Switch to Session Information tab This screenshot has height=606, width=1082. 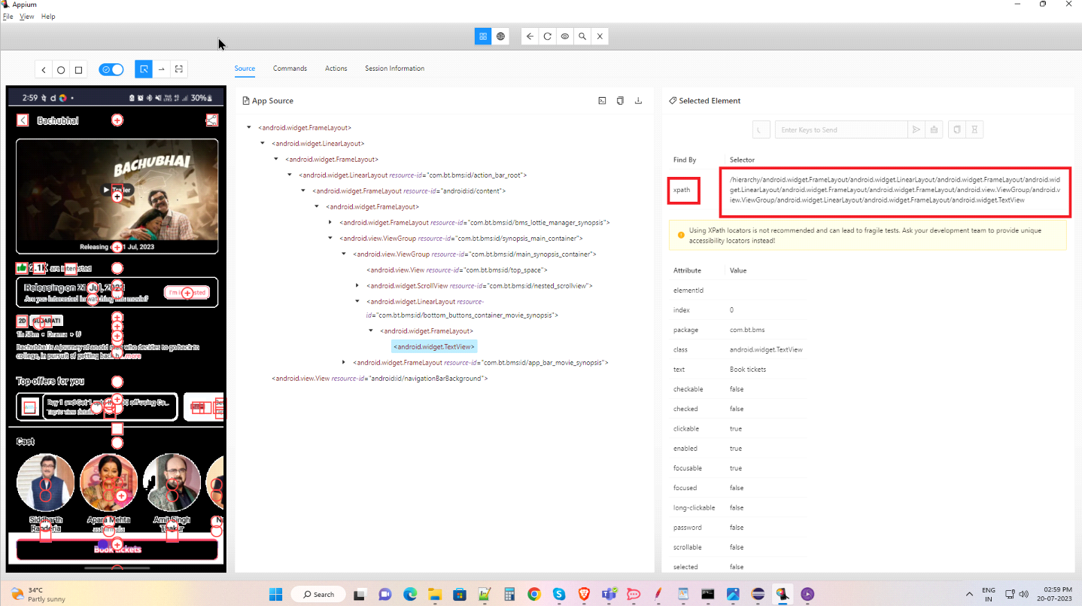point(394,69)
